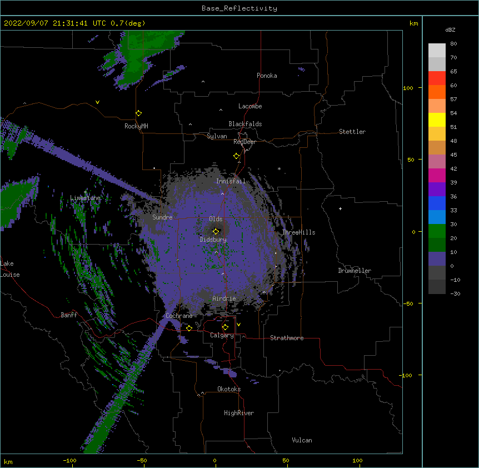Screen dimensions: 479x468
Task: Select the red 65 dBZ legend swatch
Action: [437, 78]
